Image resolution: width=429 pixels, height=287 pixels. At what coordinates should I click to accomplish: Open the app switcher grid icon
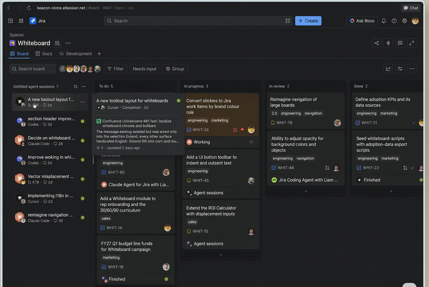click(11, 21)
